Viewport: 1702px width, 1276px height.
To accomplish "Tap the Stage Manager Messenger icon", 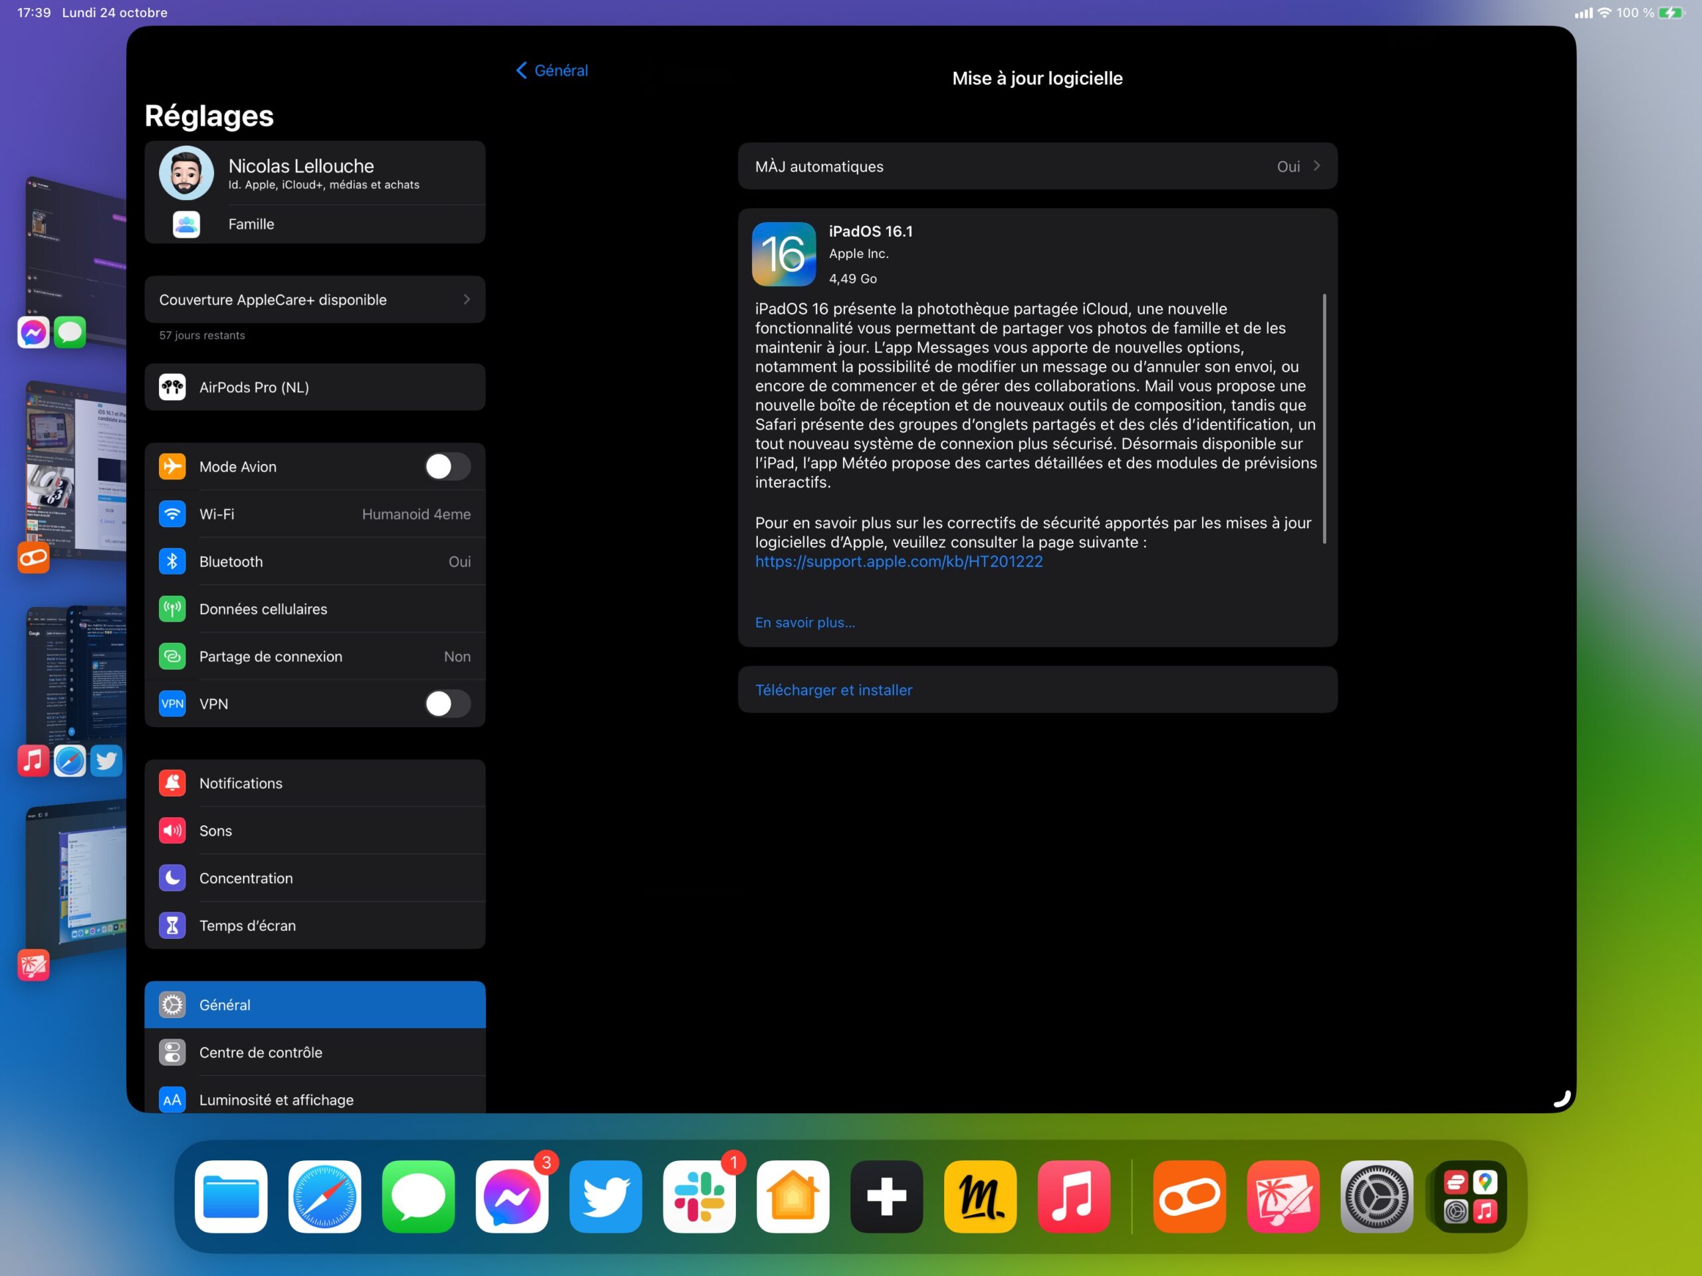I will [x=33, y=332].
